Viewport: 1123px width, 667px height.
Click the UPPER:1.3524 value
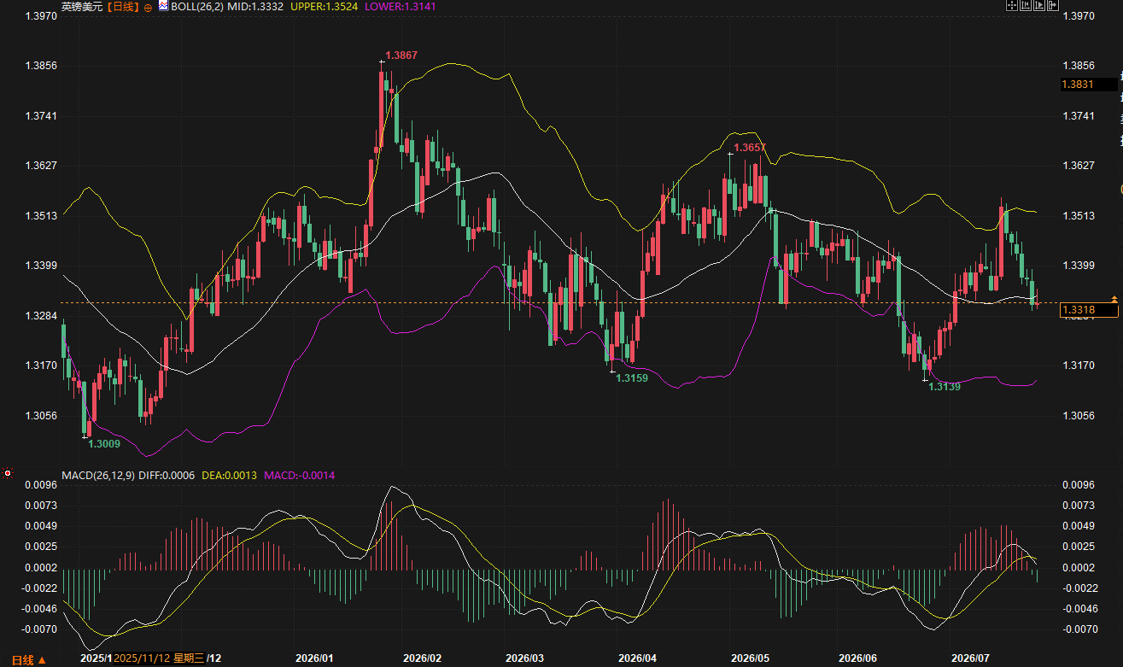[x=325, y=6]
